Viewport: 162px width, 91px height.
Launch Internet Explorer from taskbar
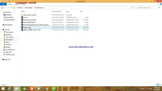click(10, 89)
